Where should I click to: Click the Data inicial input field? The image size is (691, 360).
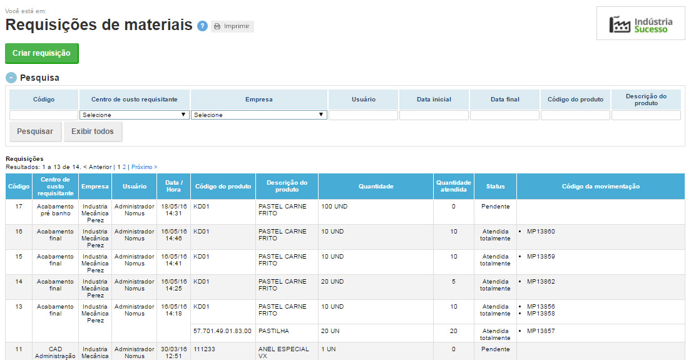(x=434, y=115)
